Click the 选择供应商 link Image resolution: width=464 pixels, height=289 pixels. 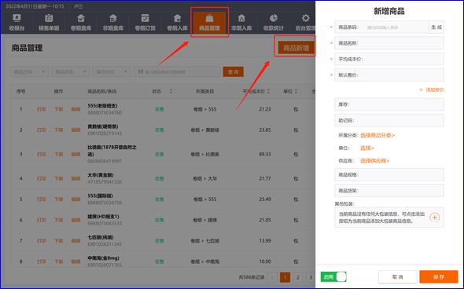coord(374,161)
